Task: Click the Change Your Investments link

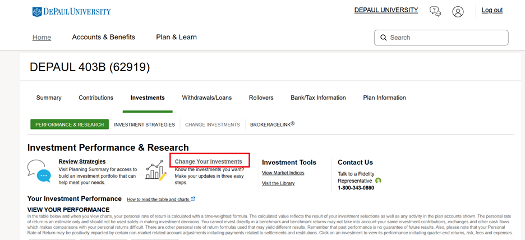Action: [x=208, y=161]
